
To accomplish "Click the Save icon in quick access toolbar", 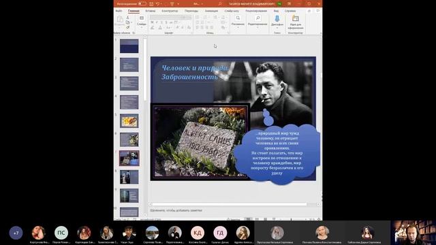I will point(151,3).
